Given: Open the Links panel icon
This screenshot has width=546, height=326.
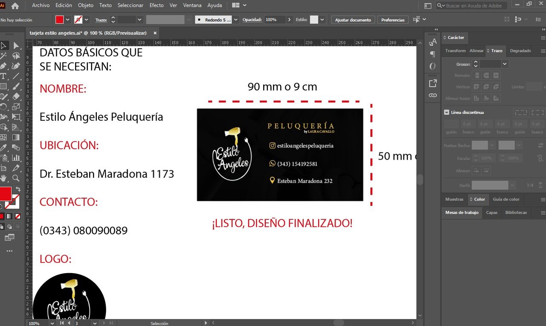Looking at the screenshot, I should pyautogui.click(x=433, y=95).
